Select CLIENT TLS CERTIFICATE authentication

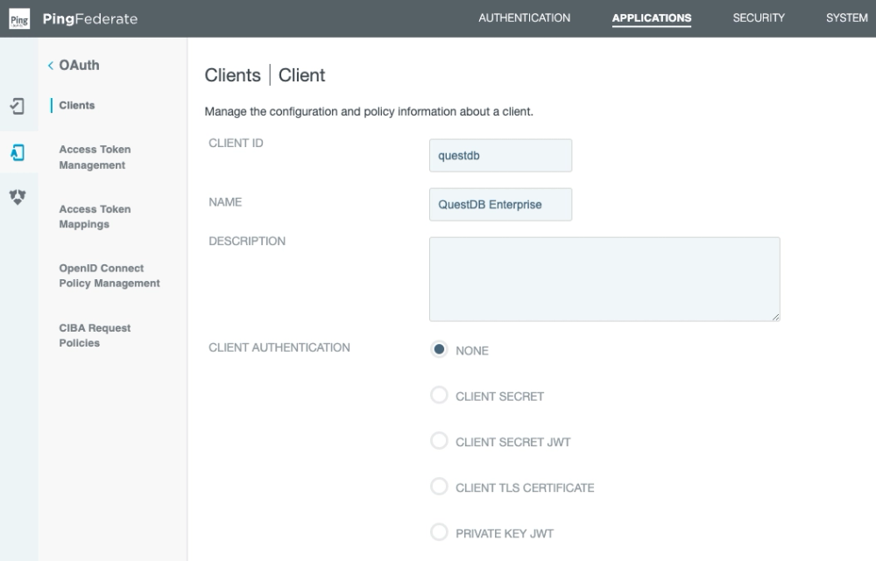click(439, 486)
